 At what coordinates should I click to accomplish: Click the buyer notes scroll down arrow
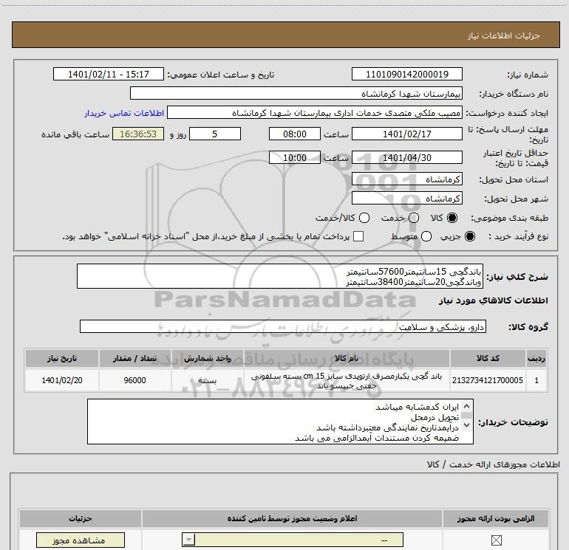(467, 424)
